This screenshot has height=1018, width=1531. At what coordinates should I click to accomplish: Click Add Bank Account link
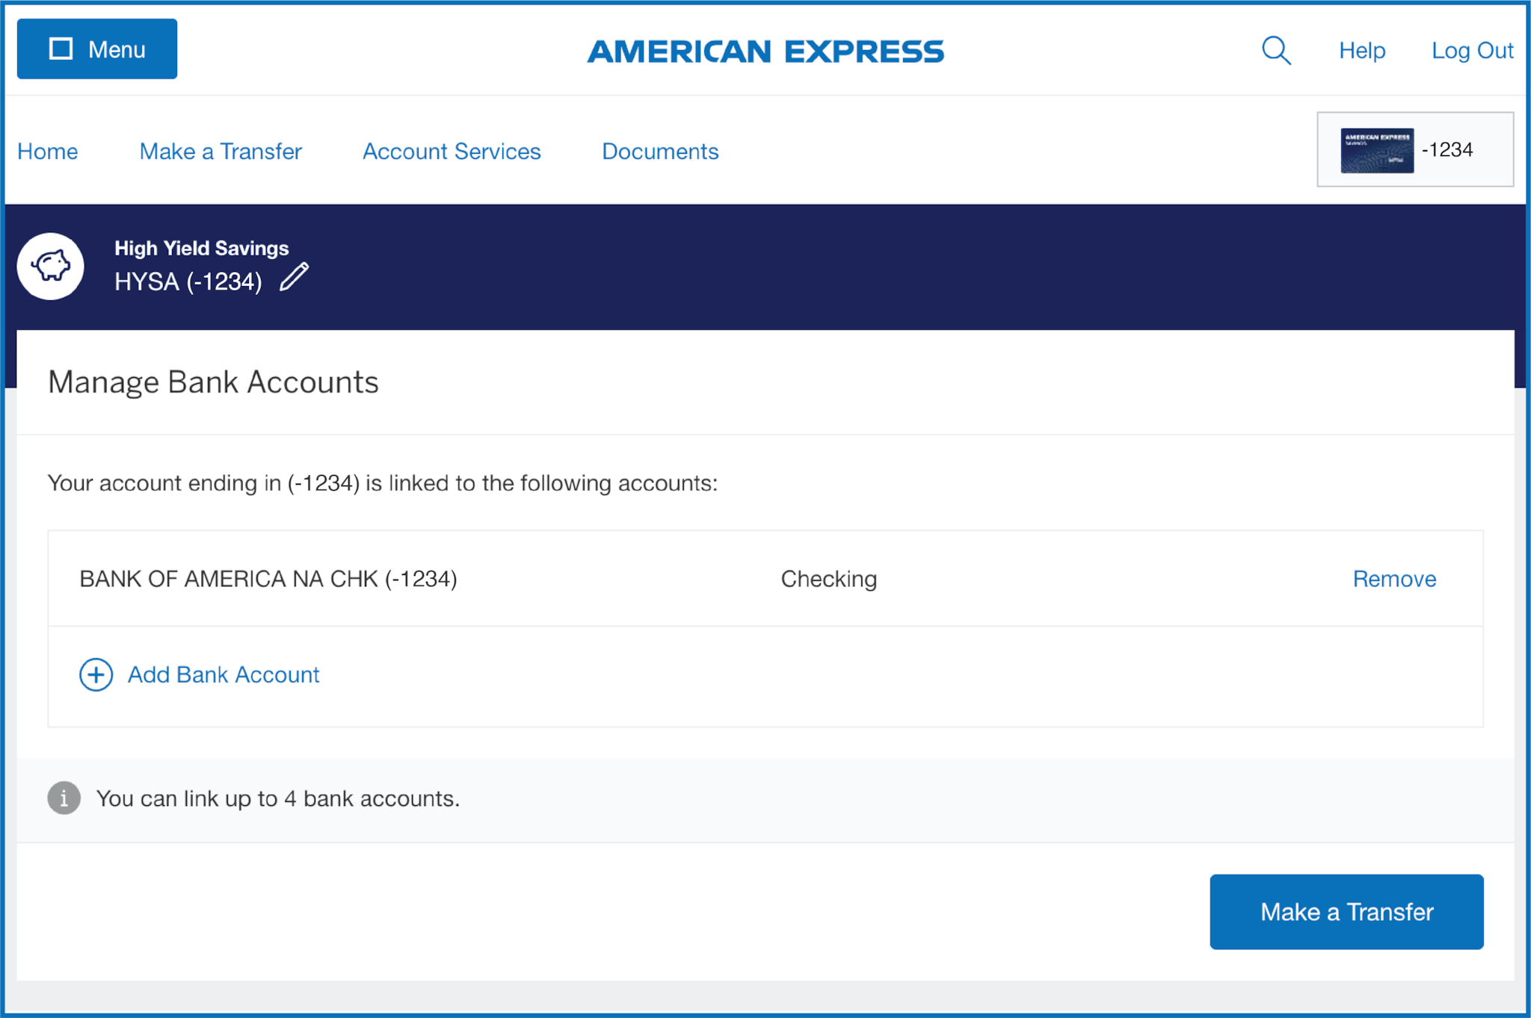[224, 675]
